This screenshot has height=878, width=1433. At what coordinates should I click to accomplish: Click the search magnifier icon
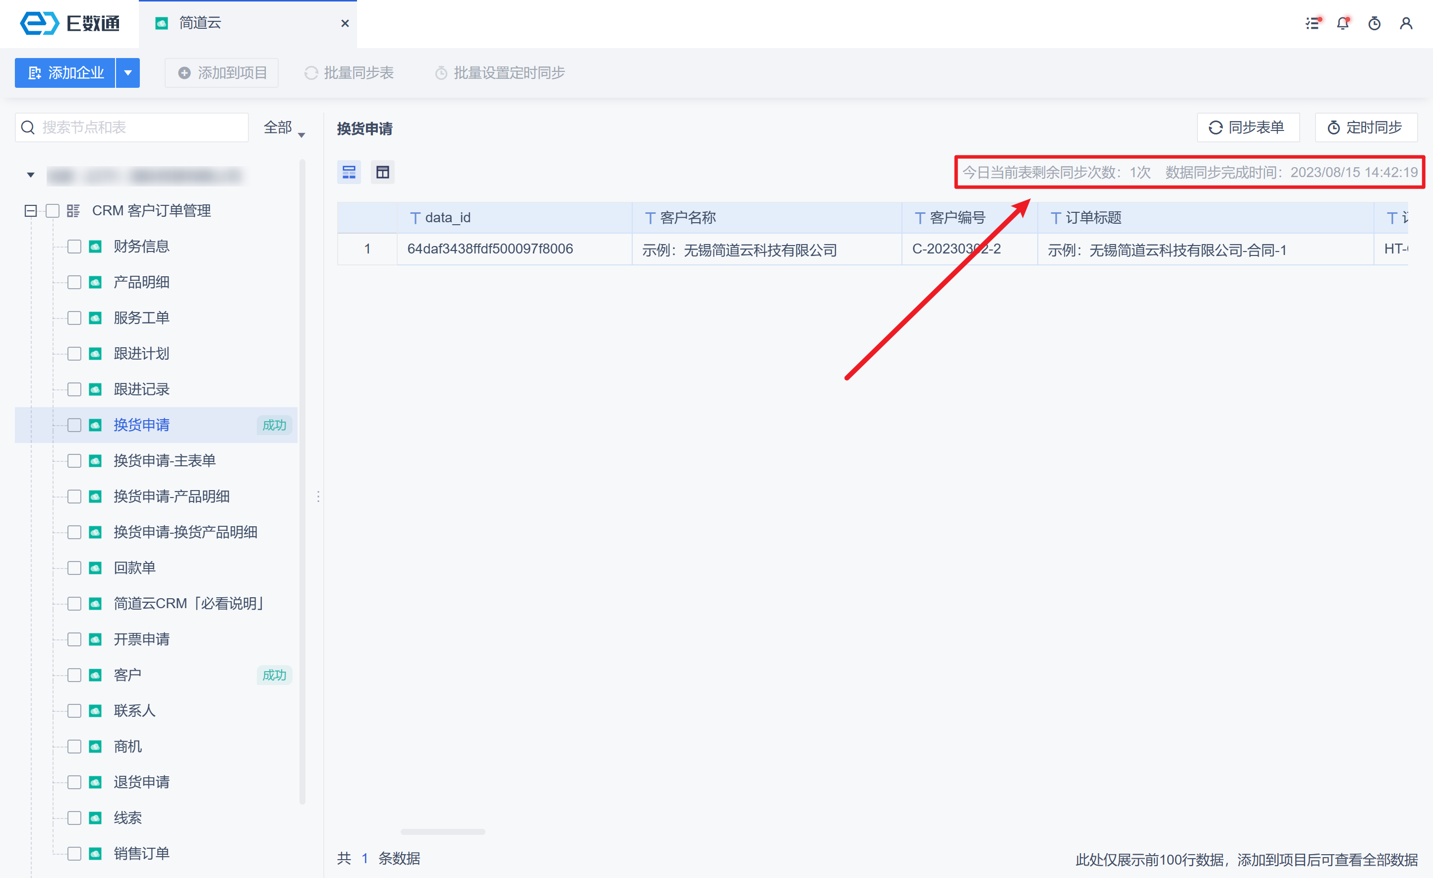[x=28, y=127]
